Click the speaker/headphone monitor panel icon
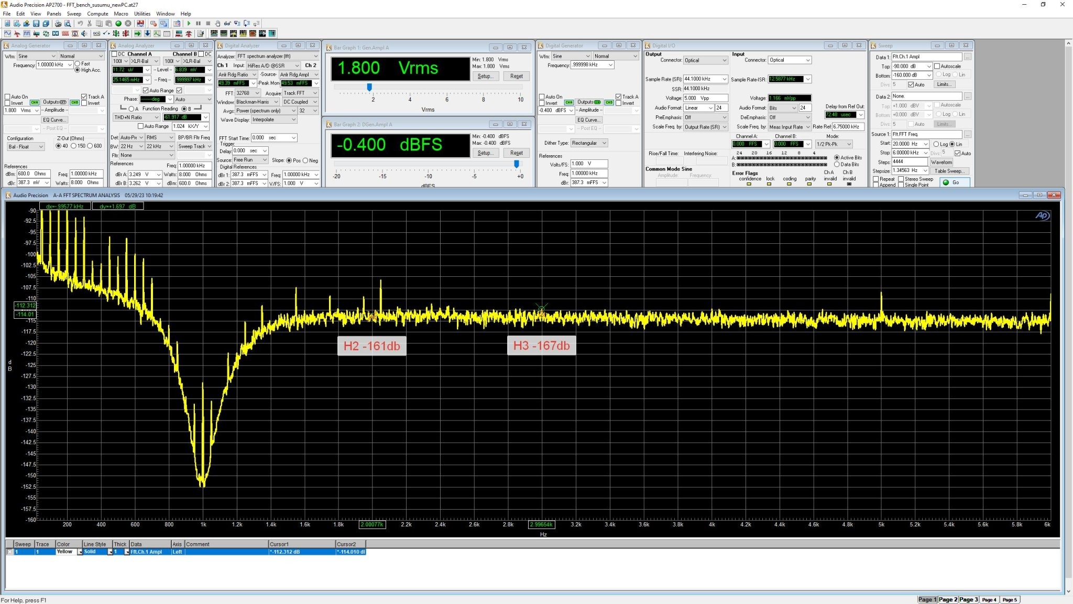Image resolution: width=1073 pixels, height=604 pixels. point(84,34)
